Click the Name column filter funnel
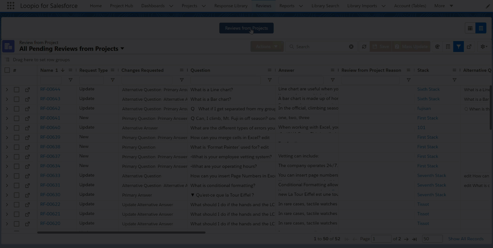Screen dimensions: 493x248 pyautogui.click(x=70, y=80)
